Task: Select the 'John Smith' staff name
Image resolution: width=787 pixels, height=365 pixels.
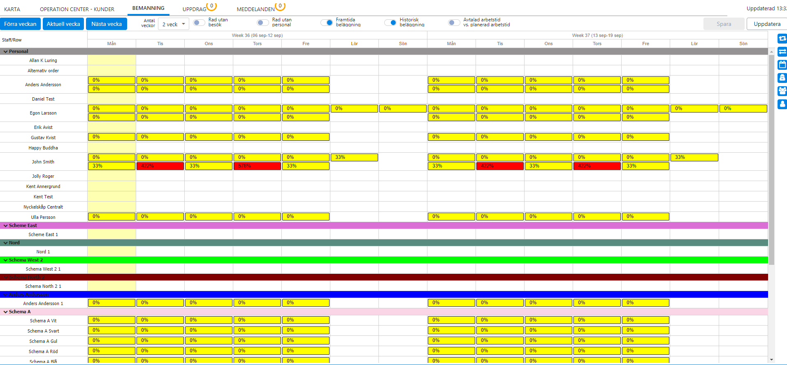Action: (x=43, y=162)
